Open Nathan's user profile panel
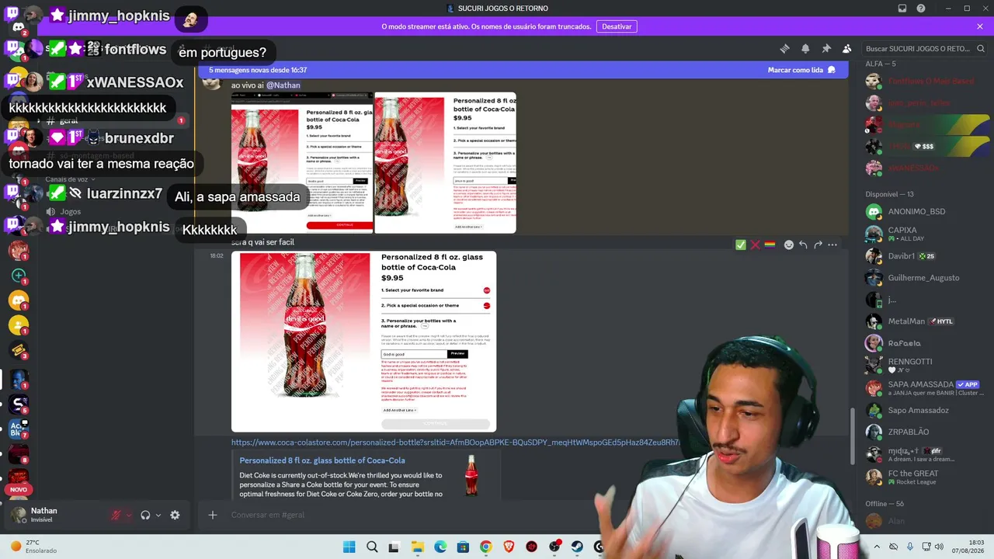Image resolution: width=994 pixels, height=559 pixels. coord(43,515)
